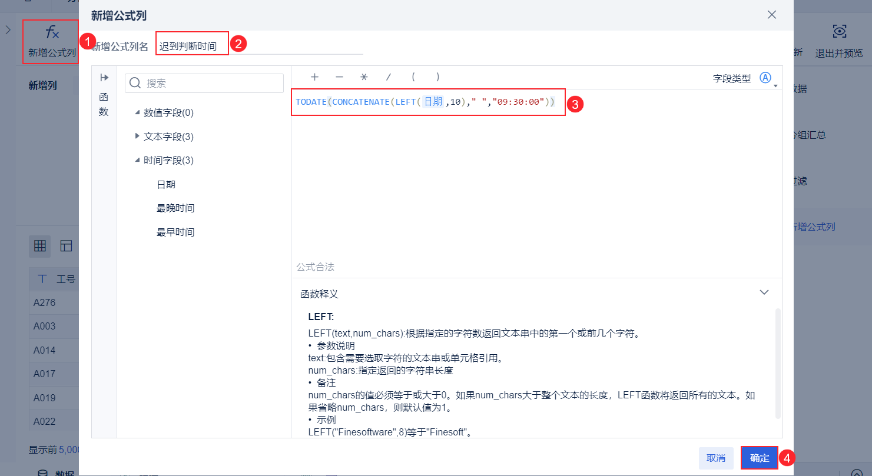The image size is (872, 476).
Task: Switch to the layout view icon beside grid
Action: click(66, 247)
